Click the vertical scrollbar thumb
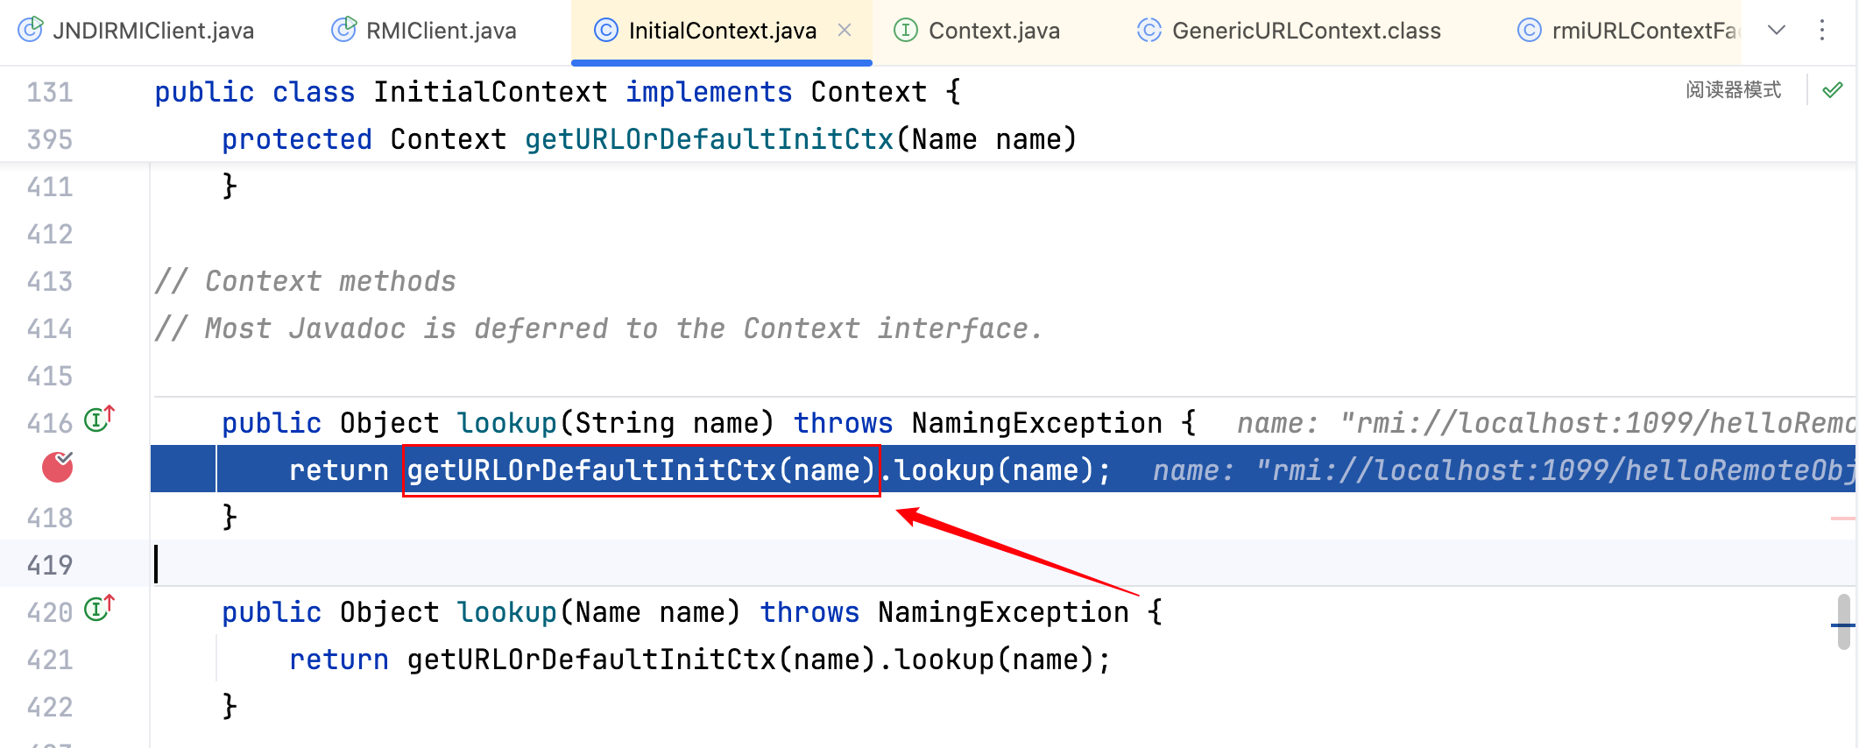 tap(1843, 622)
